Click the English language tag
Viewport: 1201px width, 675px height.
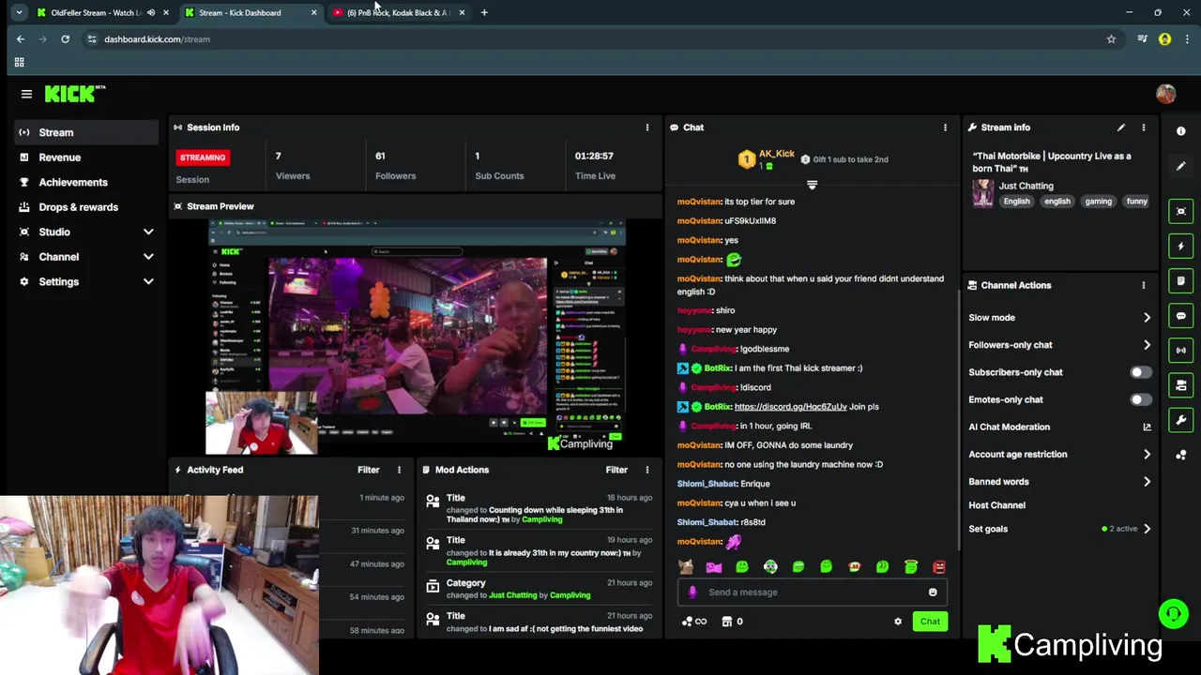click(x=1016, y=201)
